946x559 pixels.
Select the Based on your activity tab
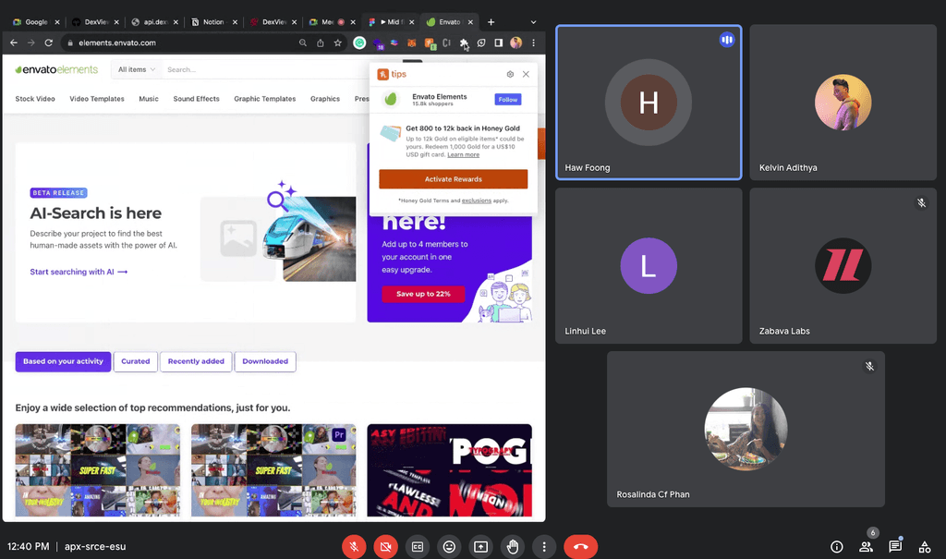[x=64, y=361]
